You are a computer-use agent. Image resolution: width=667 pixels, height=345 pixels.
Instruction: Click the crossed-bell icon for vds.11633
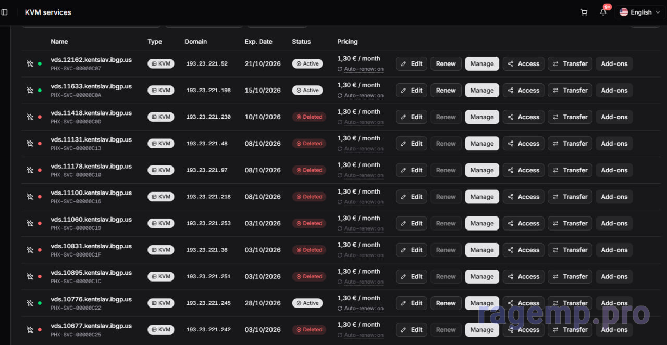click(x=30, y=90)
